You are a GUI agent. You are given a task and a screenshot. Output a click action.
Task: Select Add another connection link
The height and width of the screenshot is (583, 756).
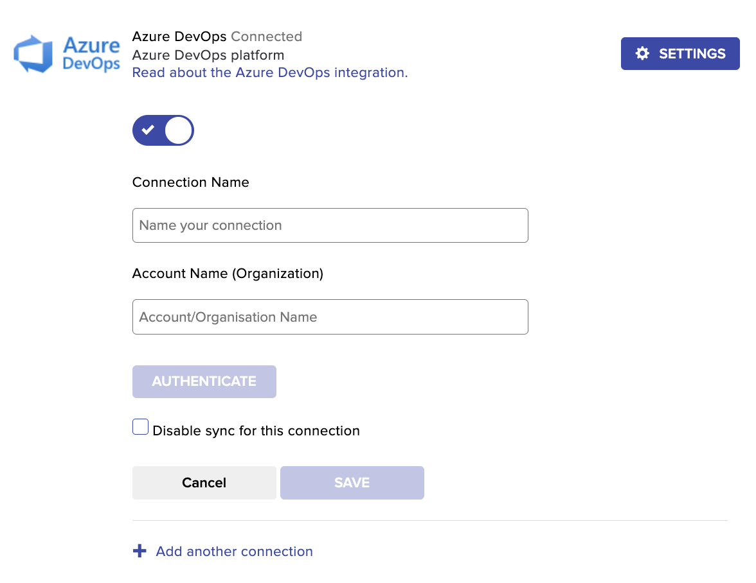pos(234,552)
